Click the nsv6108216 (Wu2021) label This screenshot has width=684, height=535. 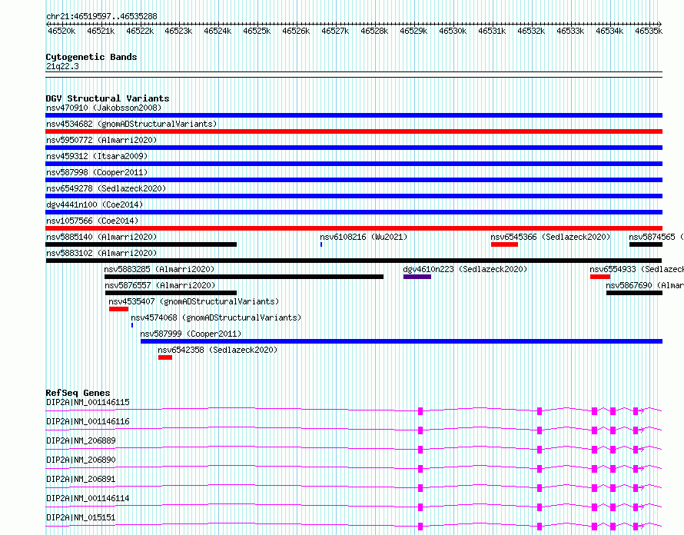[x=364, y=237]
